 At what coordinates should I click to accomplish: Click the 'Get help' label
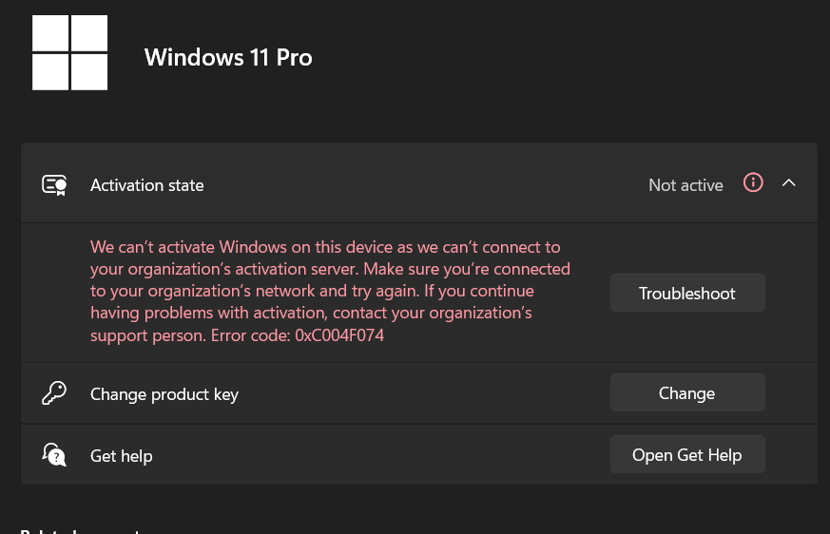point(121,456)
